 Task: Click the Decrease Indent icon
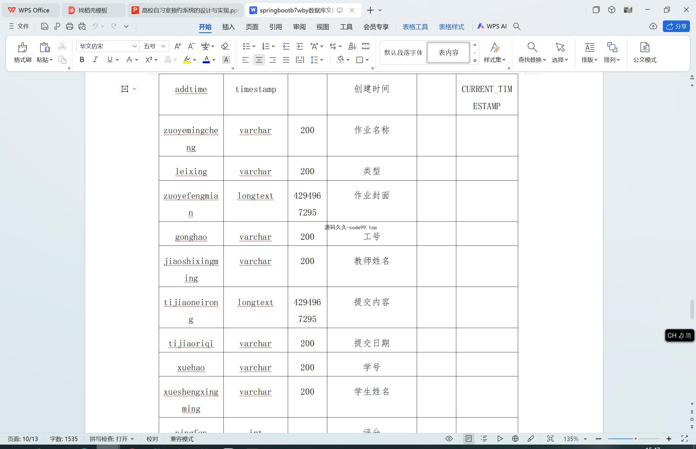click(x=286, y=46)
